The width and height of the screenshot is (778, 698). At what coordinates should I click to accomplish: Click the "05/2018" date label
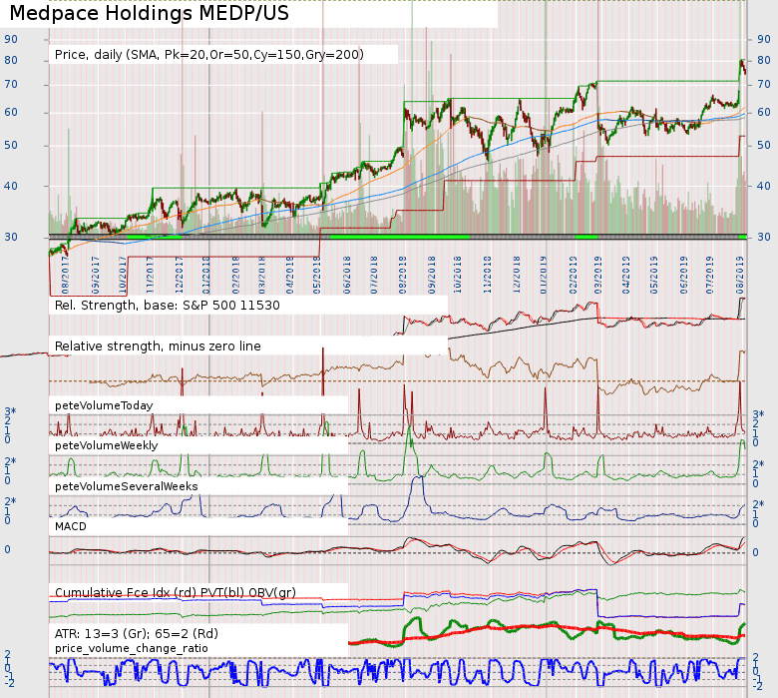tap(316, 275)
